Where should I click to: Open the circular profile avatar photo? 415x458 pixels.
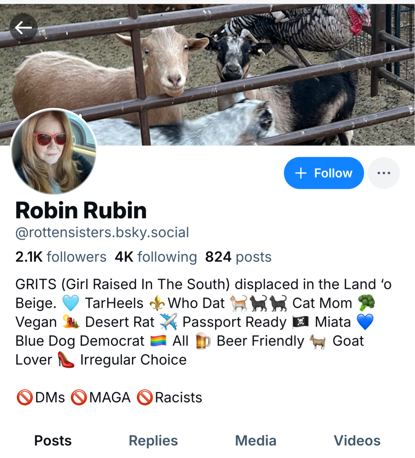click(54, 151)
